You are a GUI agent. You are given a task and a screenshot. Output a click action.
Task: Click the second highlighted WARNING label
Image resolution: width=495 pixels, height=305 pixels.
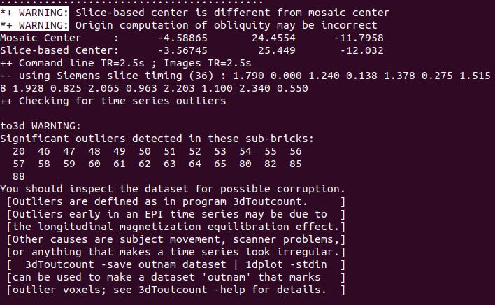coord(34,25)
